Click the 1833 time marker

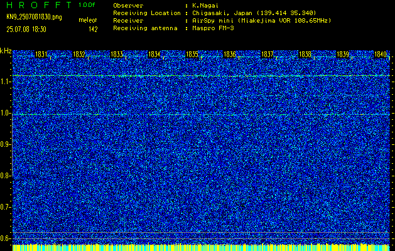pyautogui.click(x=117, y=54)
